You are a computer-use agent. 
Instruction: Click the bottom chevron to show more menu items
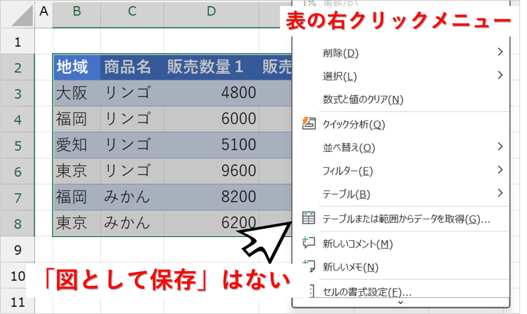[x=400, y=303]
